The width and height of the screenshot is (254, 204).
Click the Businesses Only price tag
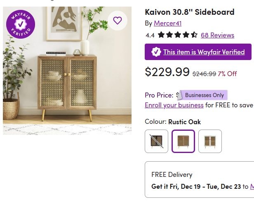[204, 95]
